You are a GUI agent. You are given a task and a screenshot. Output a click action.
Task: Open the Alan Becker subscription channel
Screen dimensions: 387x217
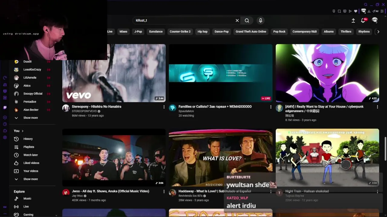[x=32, y=110]
